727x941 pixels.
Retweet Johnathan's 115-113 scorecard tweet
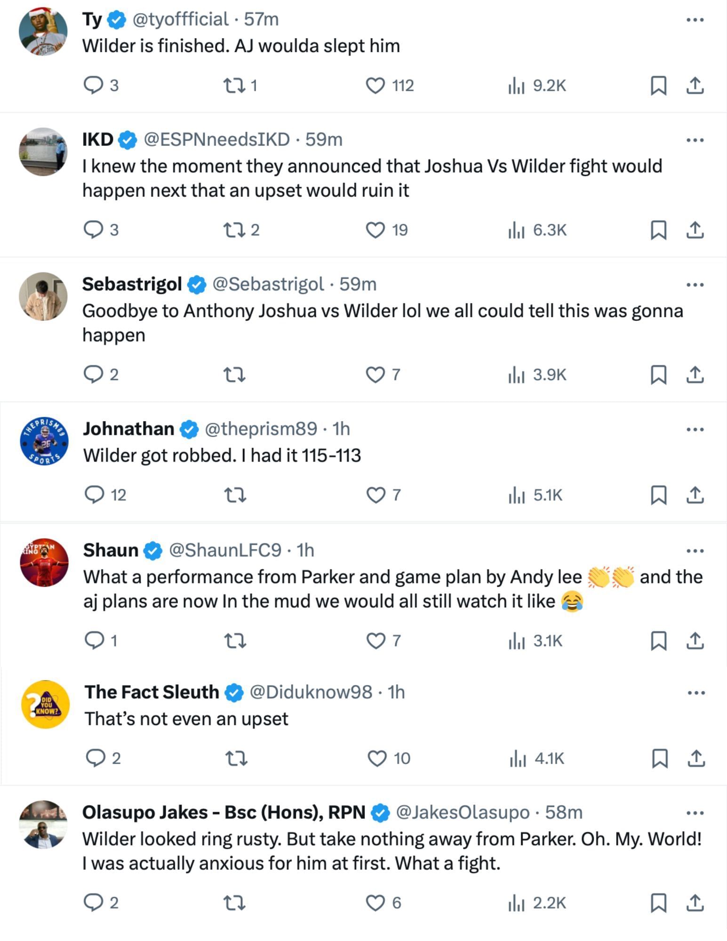point(234,495)
